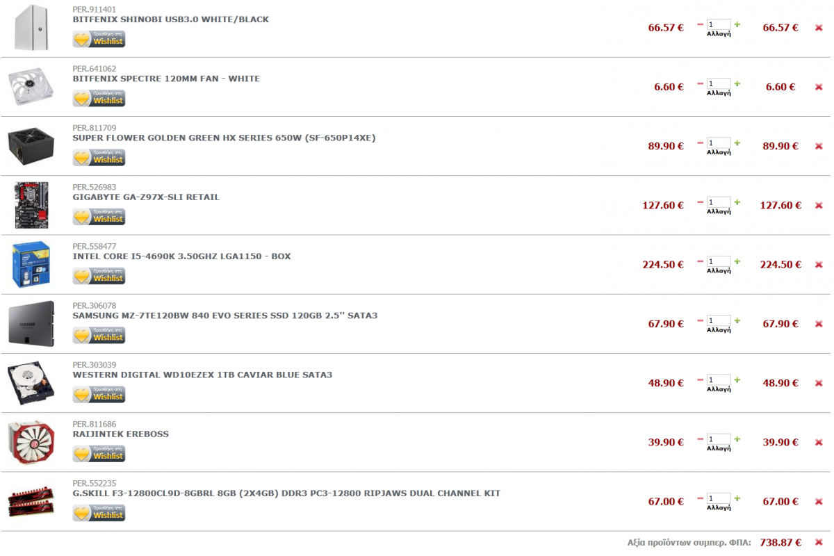
Task: Click Αλλαγή under Intel Core i5 quantity
Action: (x=719, y=271)
